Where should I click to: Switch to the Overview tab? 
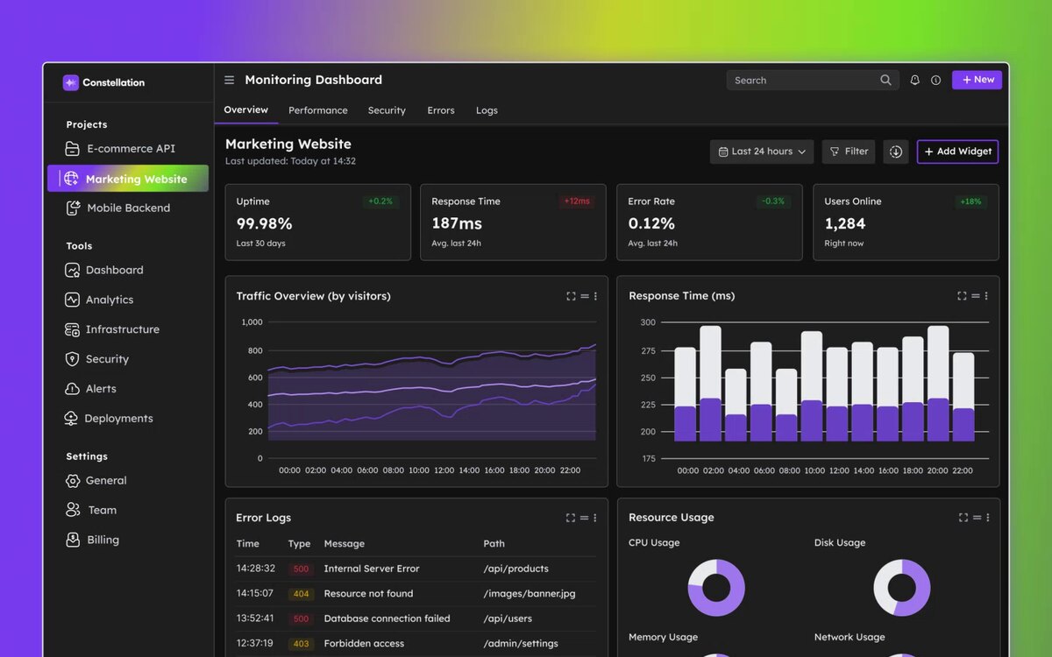(x=245, y=110)
